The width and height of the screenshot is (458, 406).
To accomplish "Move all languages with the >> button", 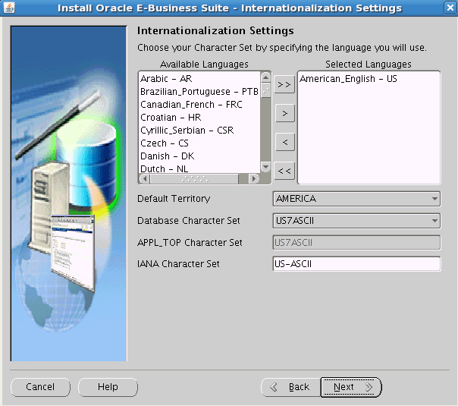I will coord(284,85).
